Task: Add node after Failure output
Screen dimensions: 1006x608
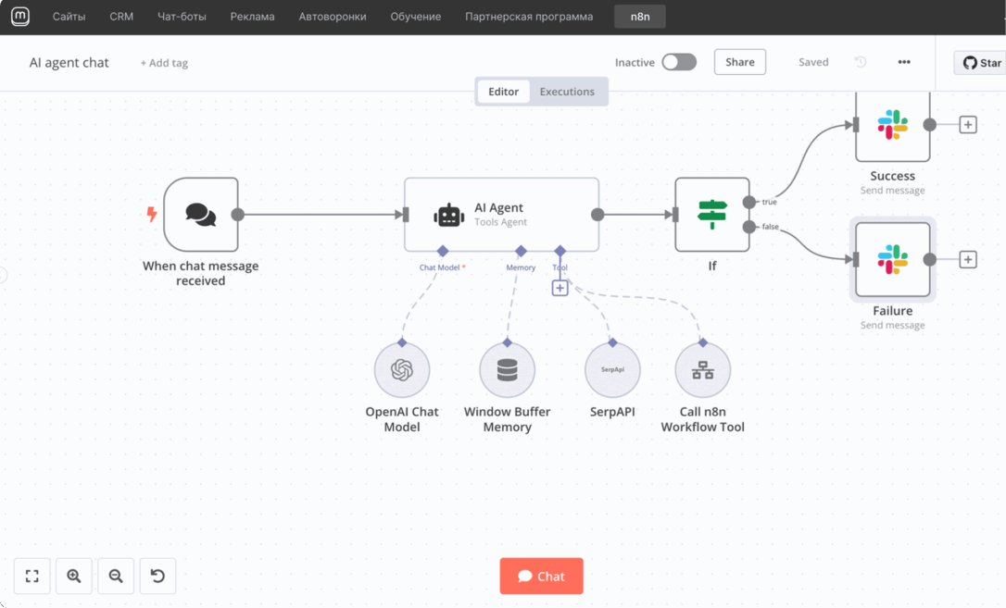Action: (x=967, y=260)
